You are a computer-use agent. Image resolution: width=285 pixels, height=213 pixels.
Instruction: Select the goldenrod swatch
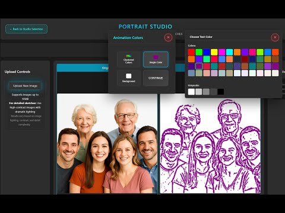[x=268, y=59]
